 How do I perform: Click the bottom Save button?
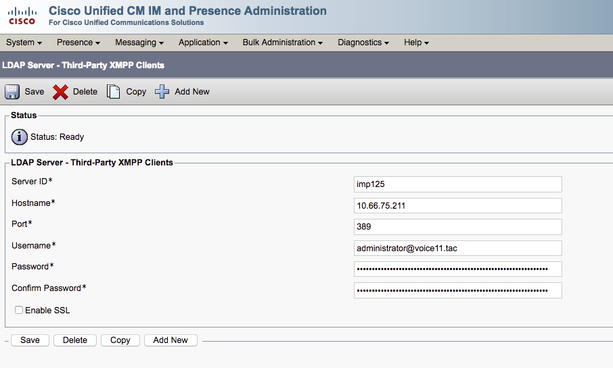point(30,340)
